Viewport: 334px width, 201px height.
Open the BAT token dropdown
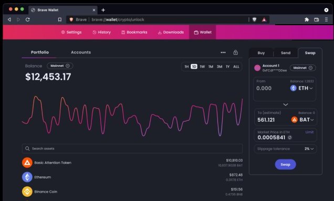(x=302, y=120)
